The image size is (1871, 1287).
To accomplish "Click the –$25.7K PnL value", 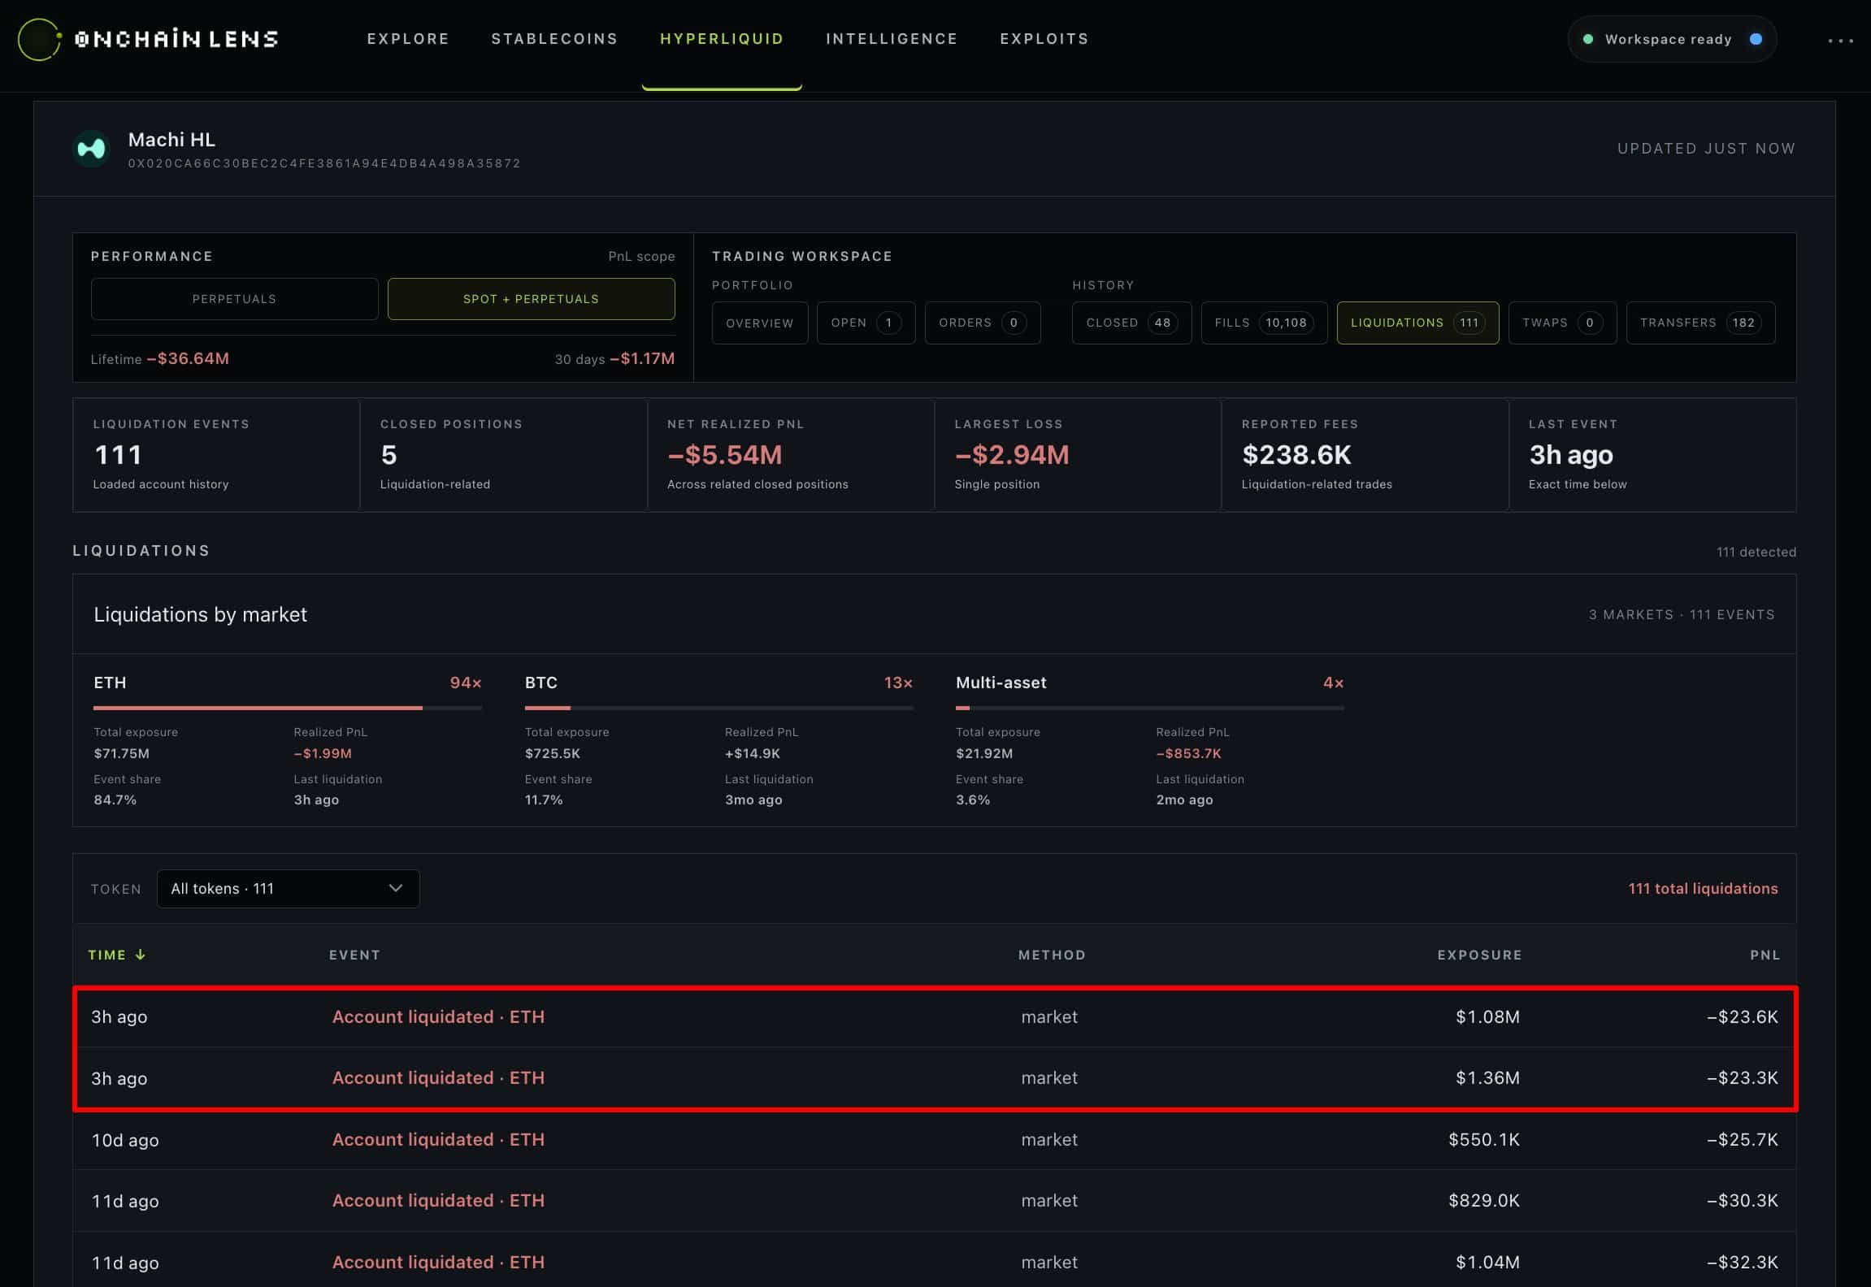I will pos(1742,1139).
